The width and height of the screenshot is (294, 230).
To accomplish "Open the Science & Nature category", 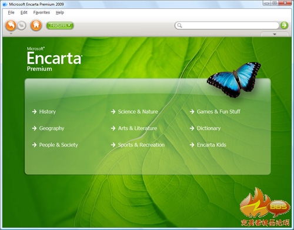I will pos(138,112).
